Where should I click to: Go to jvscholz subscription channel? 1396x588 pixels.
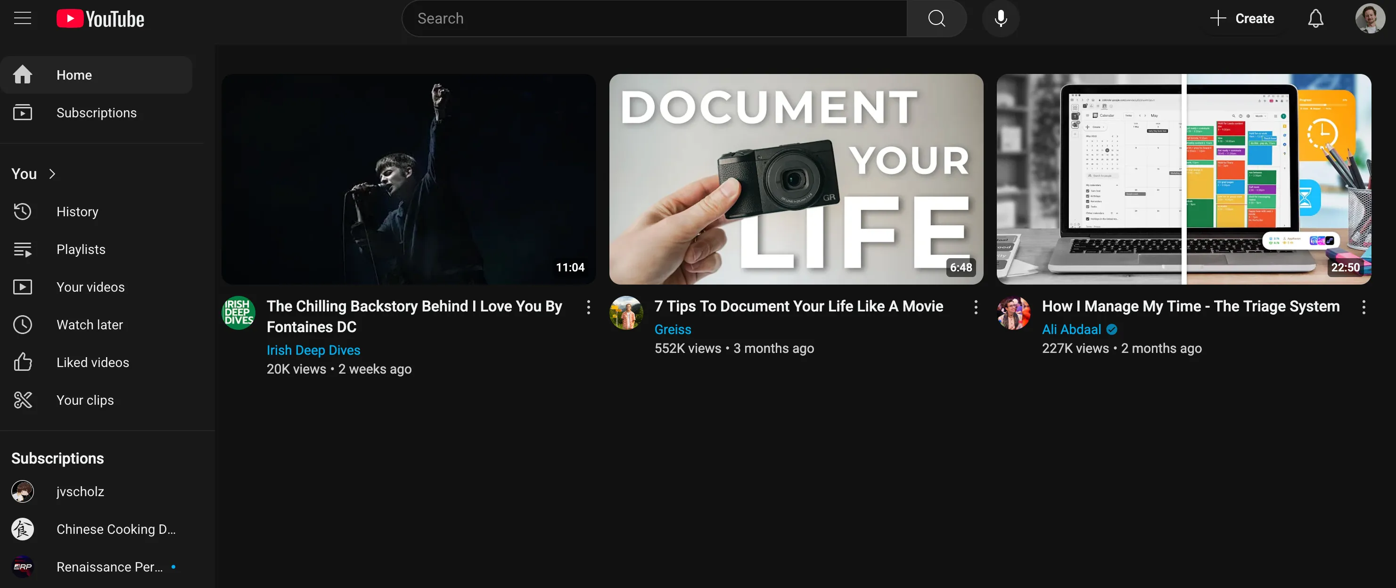80,491
